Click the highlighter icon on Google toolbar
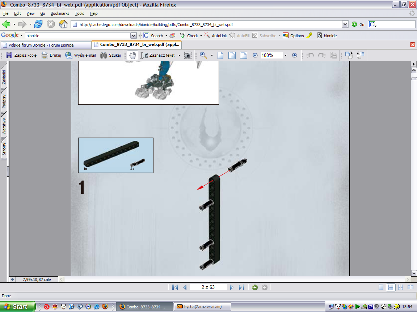The image size is (417, 312). point(309,35)
